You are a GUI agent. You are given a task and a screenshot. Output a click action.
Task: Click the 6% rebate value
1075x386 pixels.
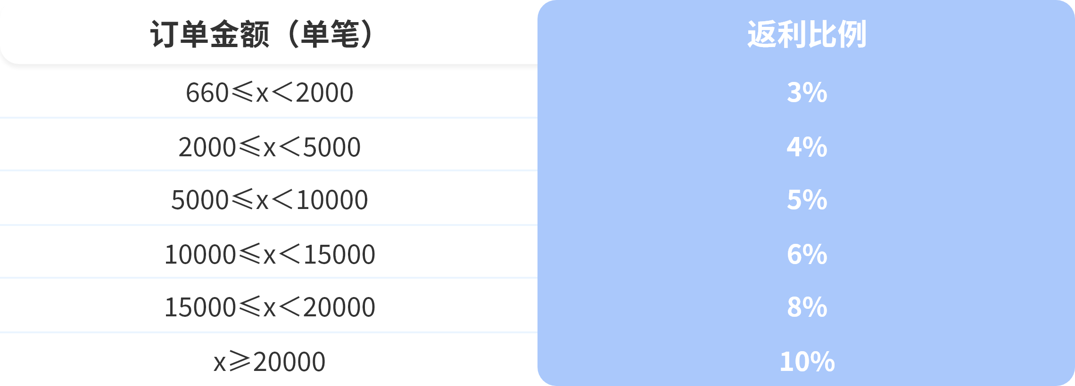tap(807, 254)
